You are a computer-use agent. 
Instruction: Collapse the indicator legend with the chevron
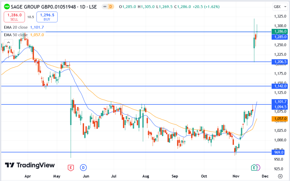[x=8, y=42]
